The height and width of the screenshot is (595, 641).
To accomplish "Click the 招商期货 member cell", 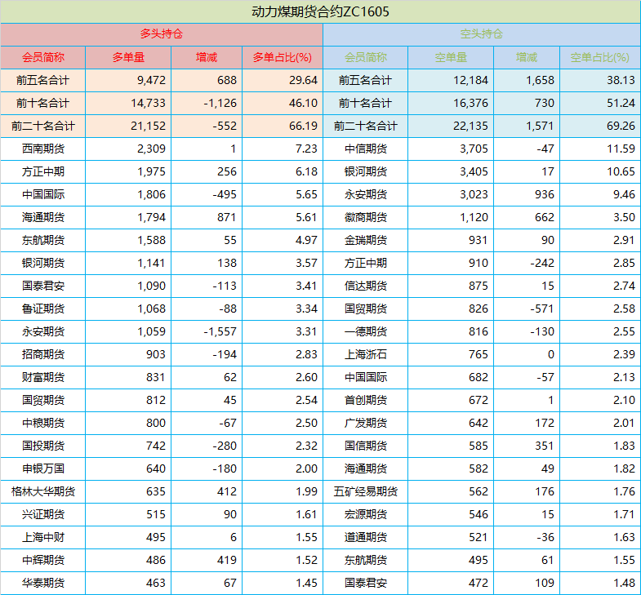I will (x=43, y=355).
